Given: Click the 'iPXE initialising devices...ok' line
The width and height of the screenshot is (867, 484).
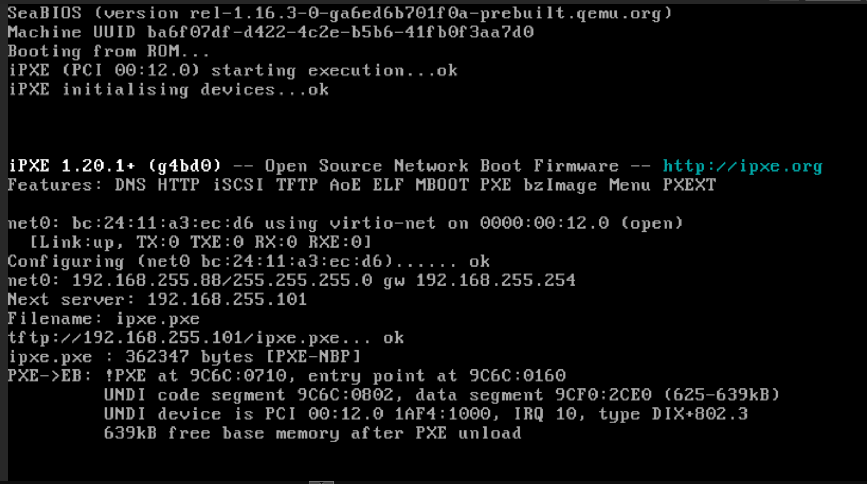Looking at the screenshot, I should coord(169,90).
